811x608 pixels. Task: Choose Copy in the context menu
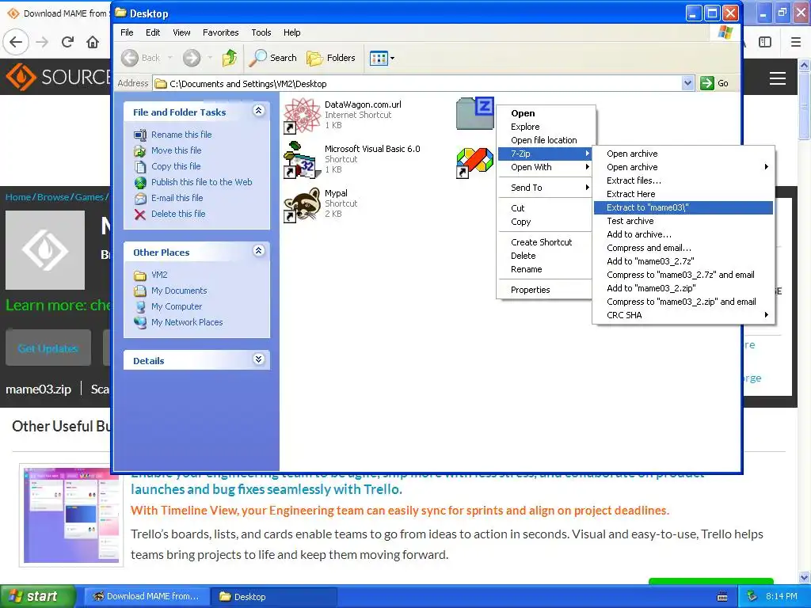tap(545, 222)
